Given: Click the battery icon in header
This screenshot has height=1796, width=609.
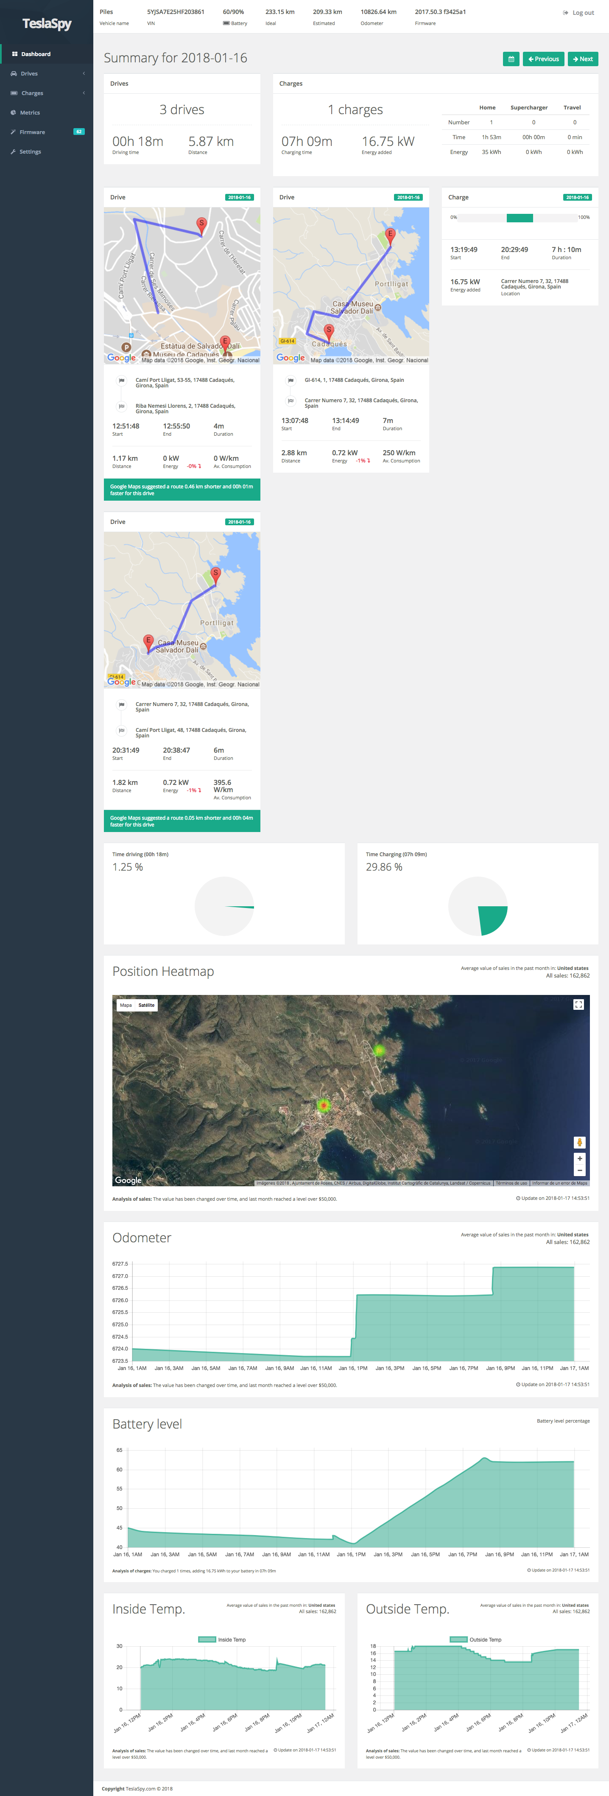Looking at the screenshot, I should pos(226,23).
